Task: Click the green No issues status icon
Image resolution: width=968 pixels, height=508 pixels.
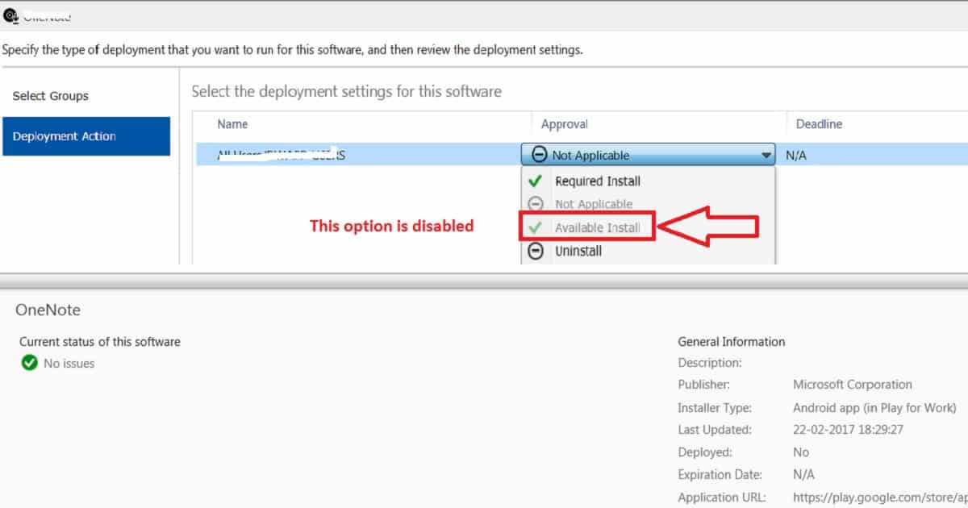Action: [x=29, y=363]
